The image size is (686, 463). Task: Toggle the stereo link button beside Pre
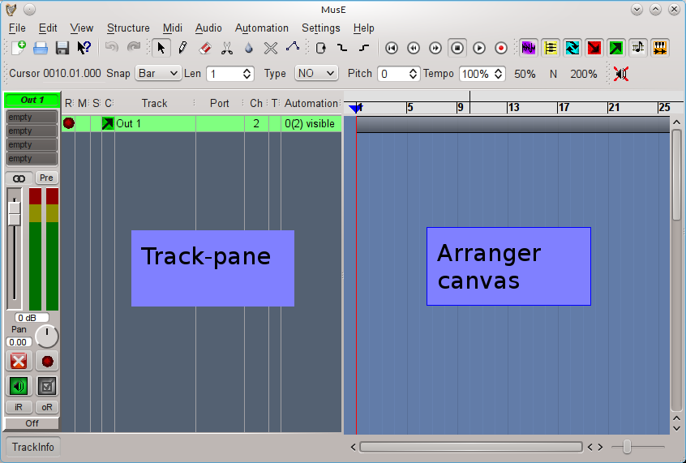(19, 178)
